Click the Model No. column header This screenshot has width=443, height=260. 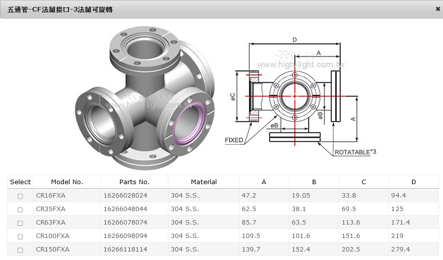tap(67, 182)
